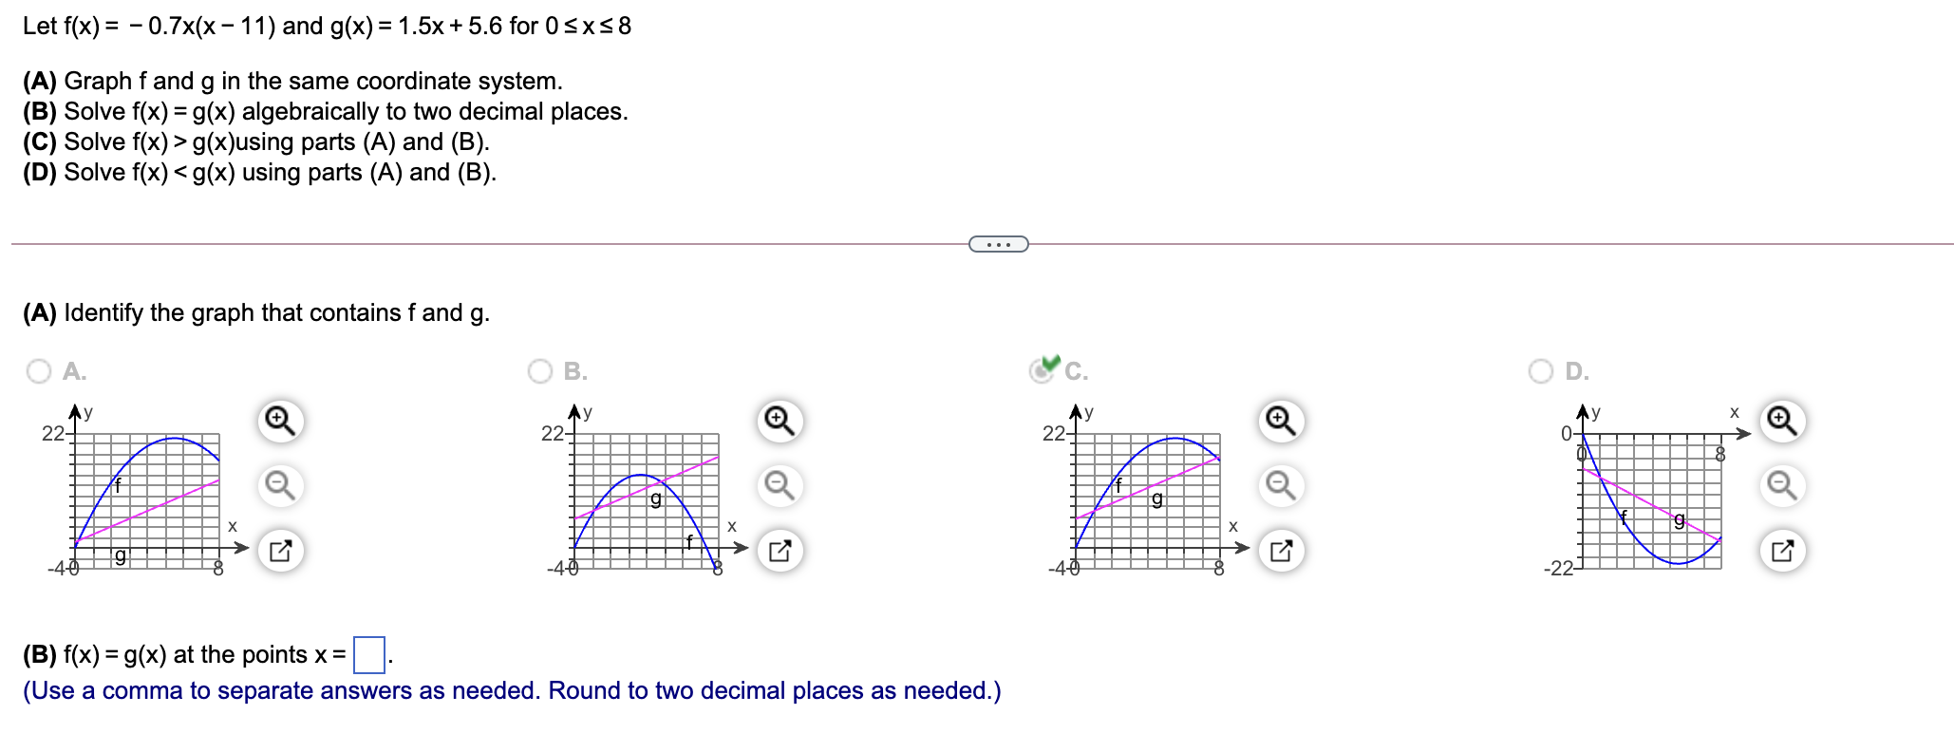
Task: Click the ellipsis divider to expand options
Action: pos(997,244)
